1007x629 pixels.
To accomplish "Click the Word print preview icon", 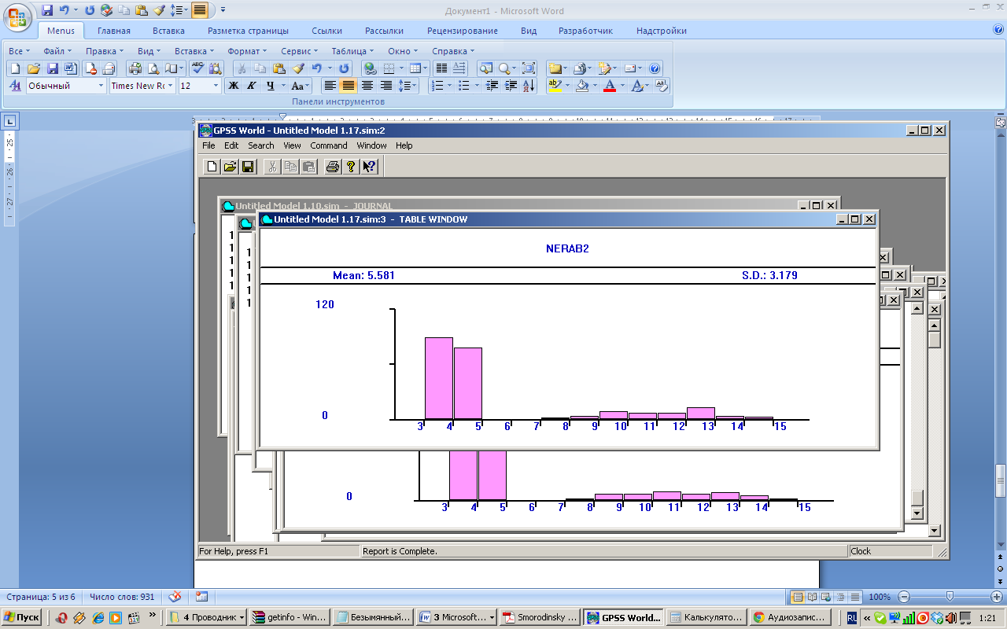I will click(153, 68).
